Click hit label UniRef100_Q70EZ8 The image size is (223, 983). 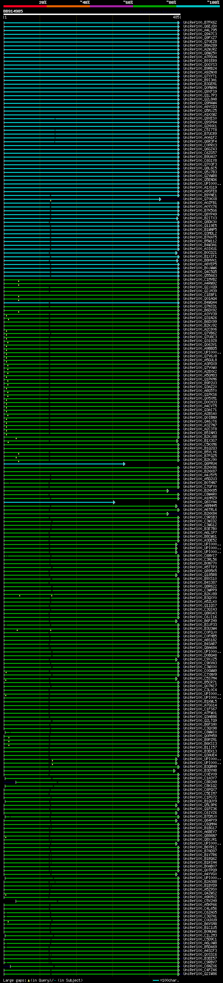200,41
